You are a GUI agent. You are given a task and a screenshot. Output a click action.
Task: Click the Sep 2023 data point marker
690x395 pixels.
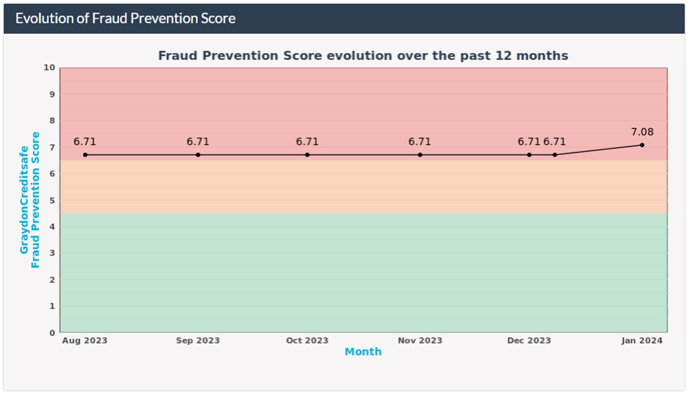click(197, 155)
